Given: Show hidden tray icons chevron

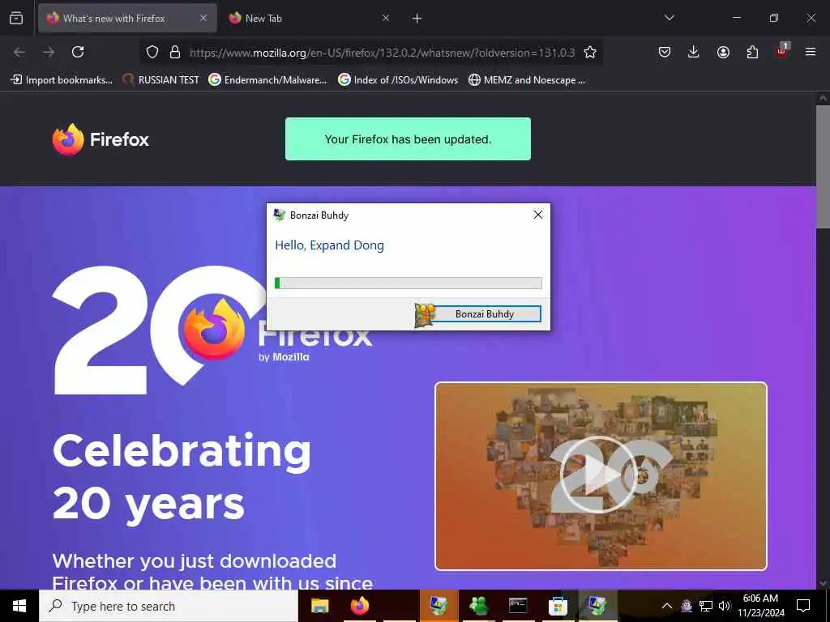Looking at the screenshot, I should point(667,606).
